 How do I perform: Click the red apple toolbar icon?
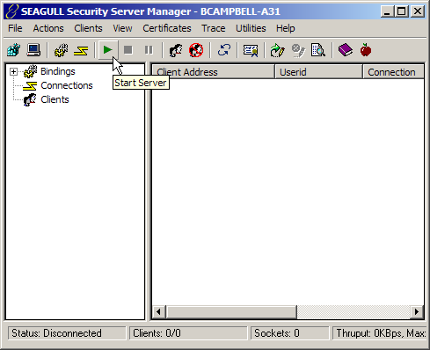pos(366,50)
